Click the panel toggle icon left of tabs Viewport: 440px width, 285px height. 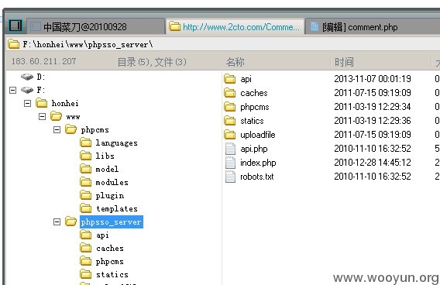pos(15,26)
